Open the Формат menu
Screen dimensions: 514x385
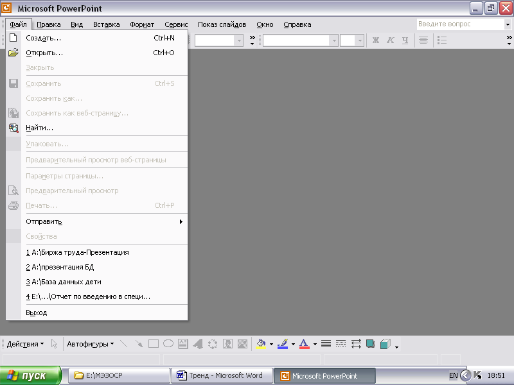click(x=142, y=24)
